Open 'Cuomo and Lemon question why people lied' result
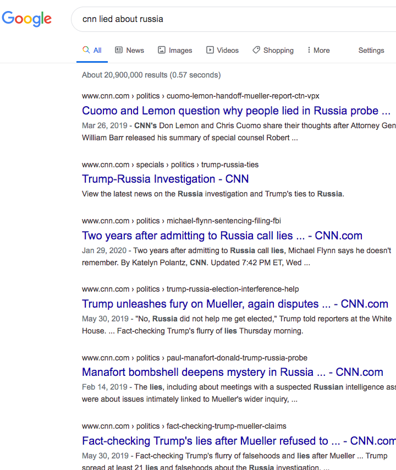396x470 pixels. click(237, 111)
